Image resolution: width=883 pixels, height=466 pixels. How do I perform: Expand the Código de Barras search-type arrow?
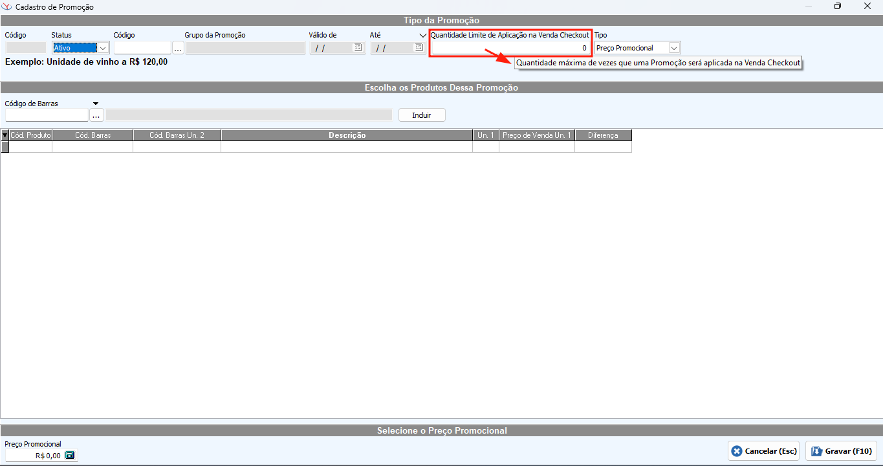point(96,104)
